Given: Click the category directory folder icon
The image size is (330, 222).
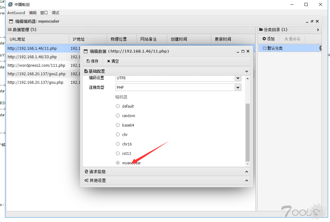Looking at the screenshot, I should [261, 30].
